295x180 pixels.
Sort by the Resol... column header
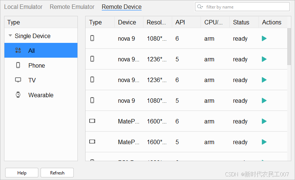click(x=158, y=22)
